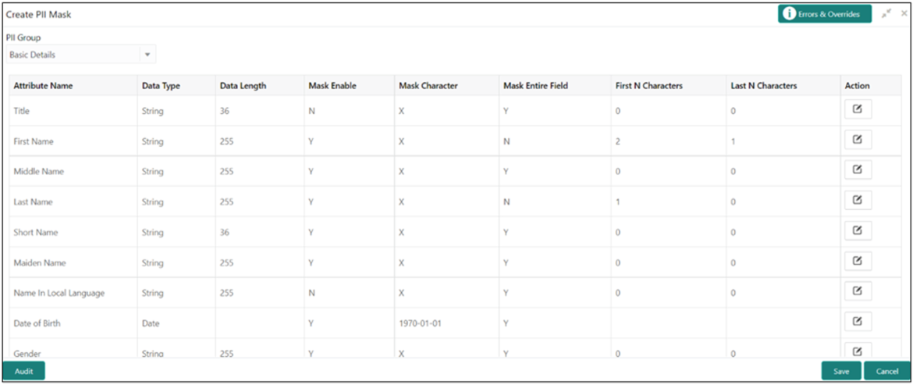Close the Create PII Mask window
The image size is (913, 385).
904,14
